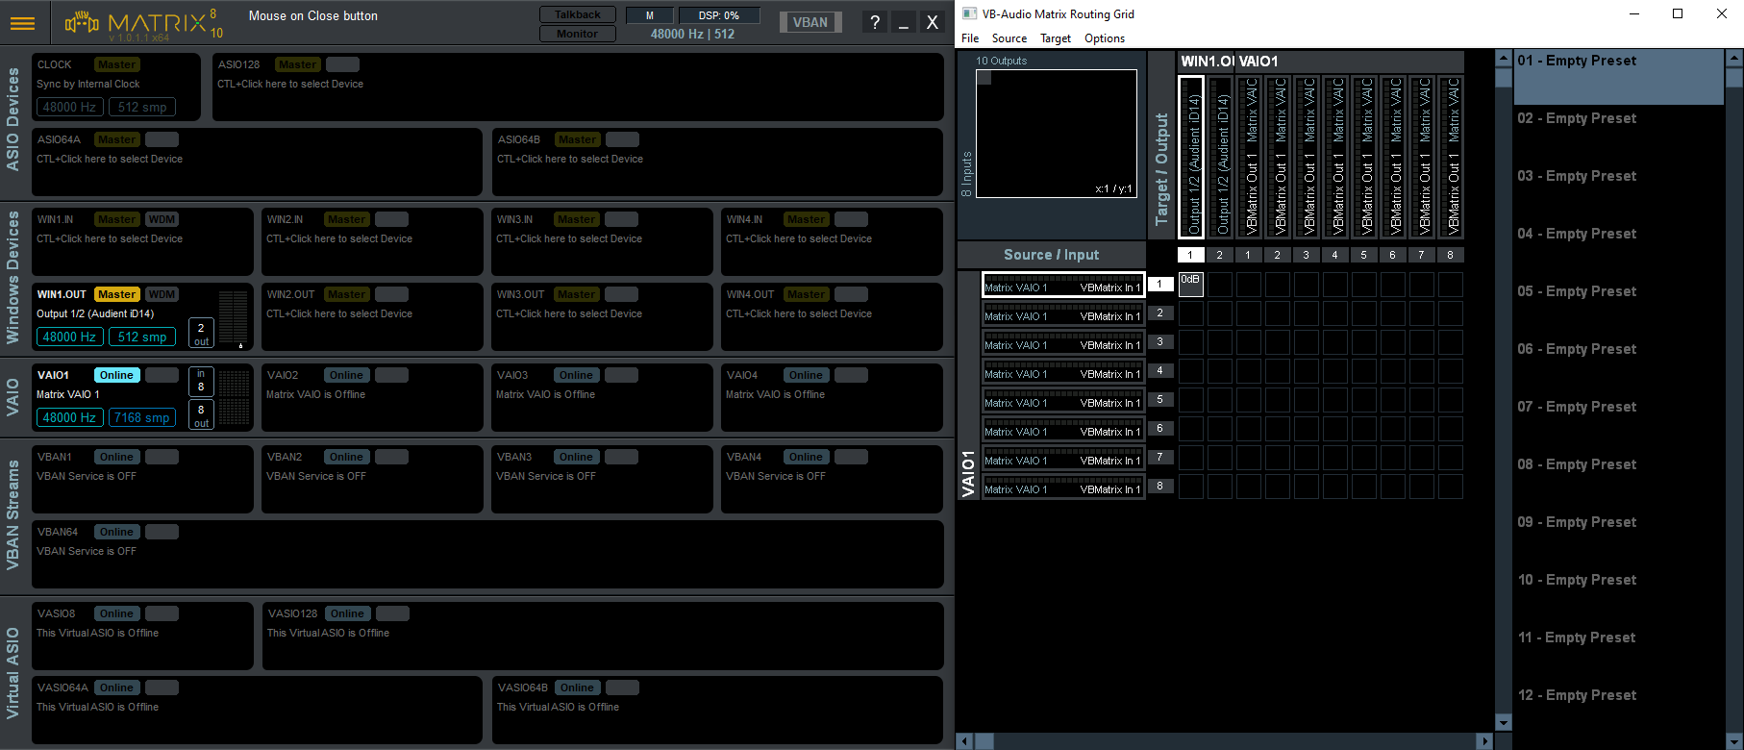Toggle the VASIO8 Online button
Viewport: 1744px width, 750px height.
coord(116,613)
